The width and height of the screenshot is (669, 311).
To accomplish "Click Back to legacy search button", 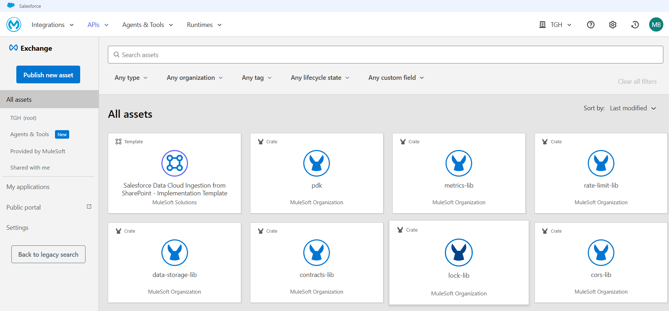I will coord(48,254).
